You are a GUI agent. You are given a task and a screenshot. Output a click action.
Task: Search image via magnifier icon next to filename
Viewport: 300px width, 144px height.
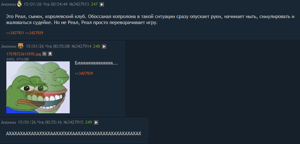(44, 54)
